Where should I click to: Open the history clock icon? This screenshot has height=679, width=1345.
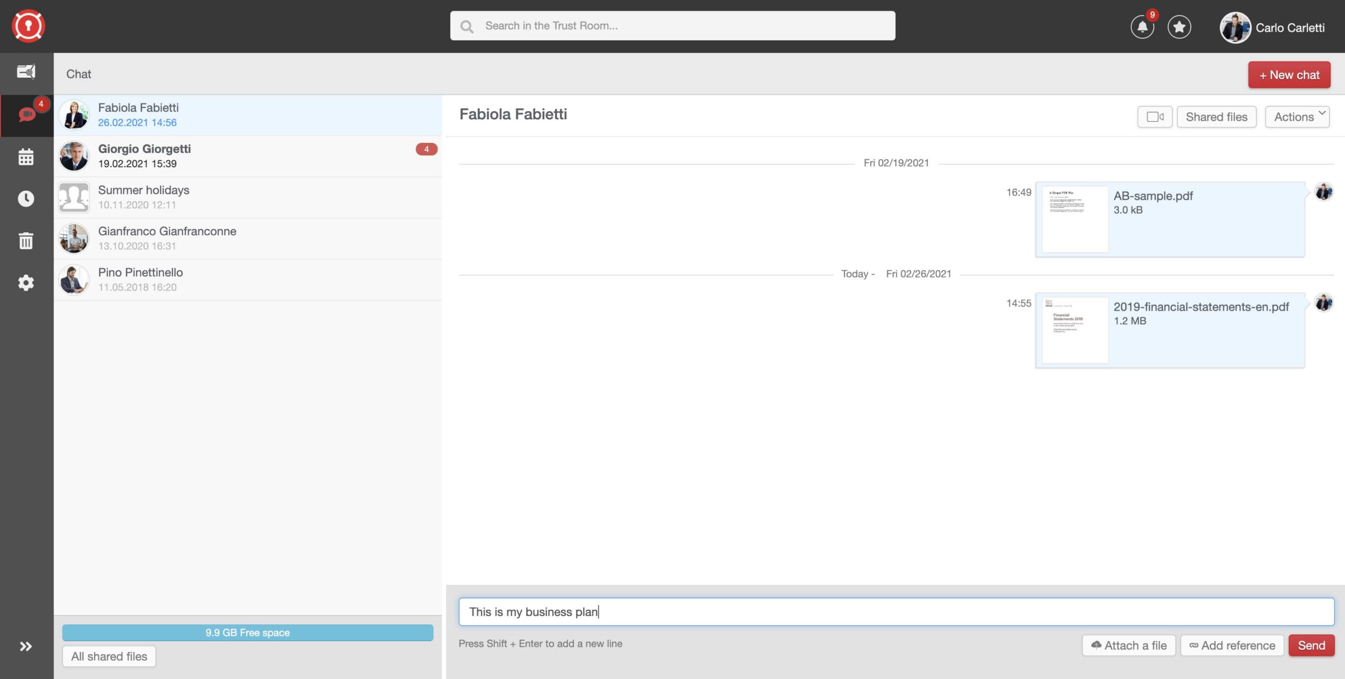click(26, 198)
